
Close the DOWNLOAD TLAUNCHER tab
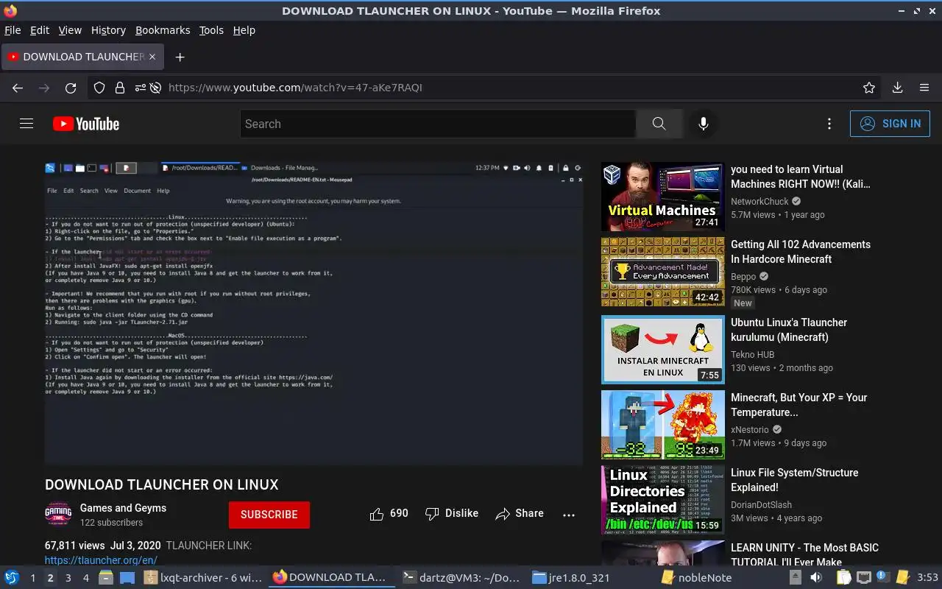(152, 57)
